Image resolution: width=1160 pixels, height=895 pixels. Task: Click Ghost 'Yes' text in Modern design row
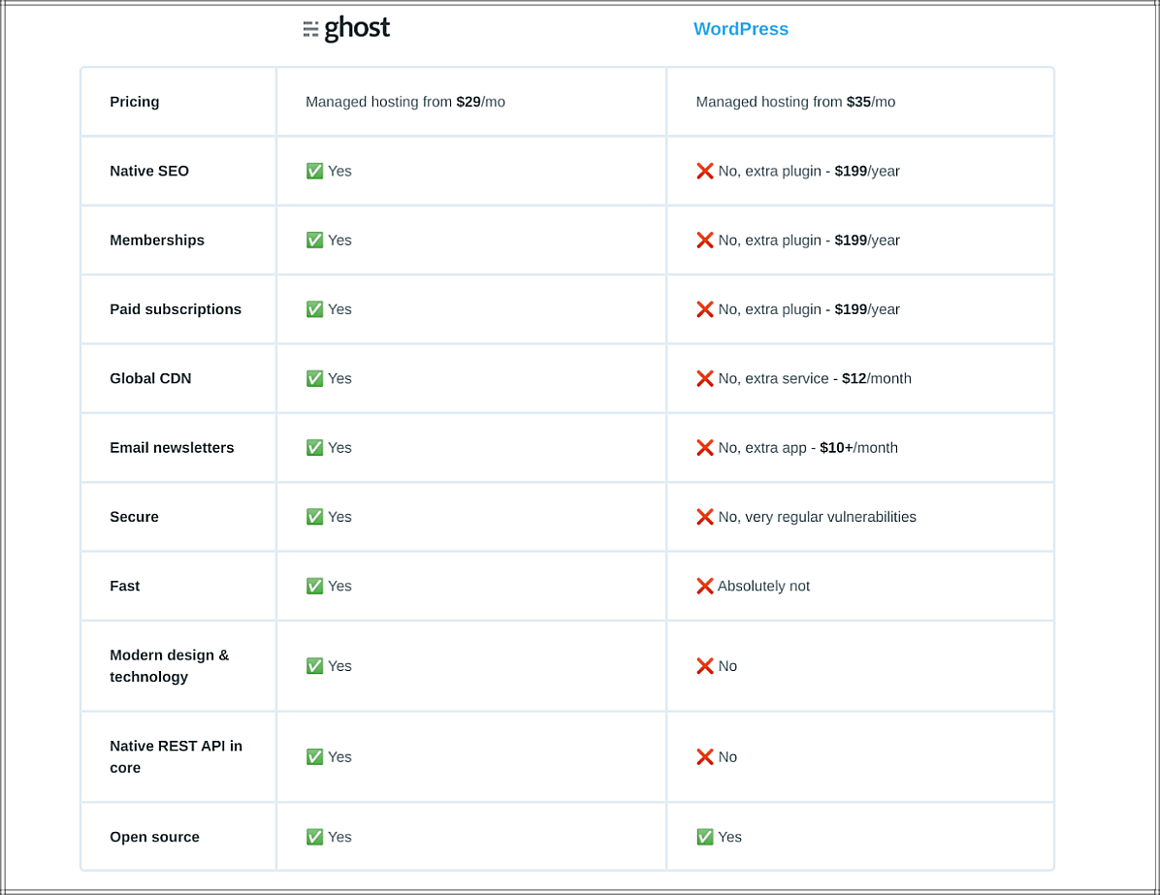click(339, 666)
